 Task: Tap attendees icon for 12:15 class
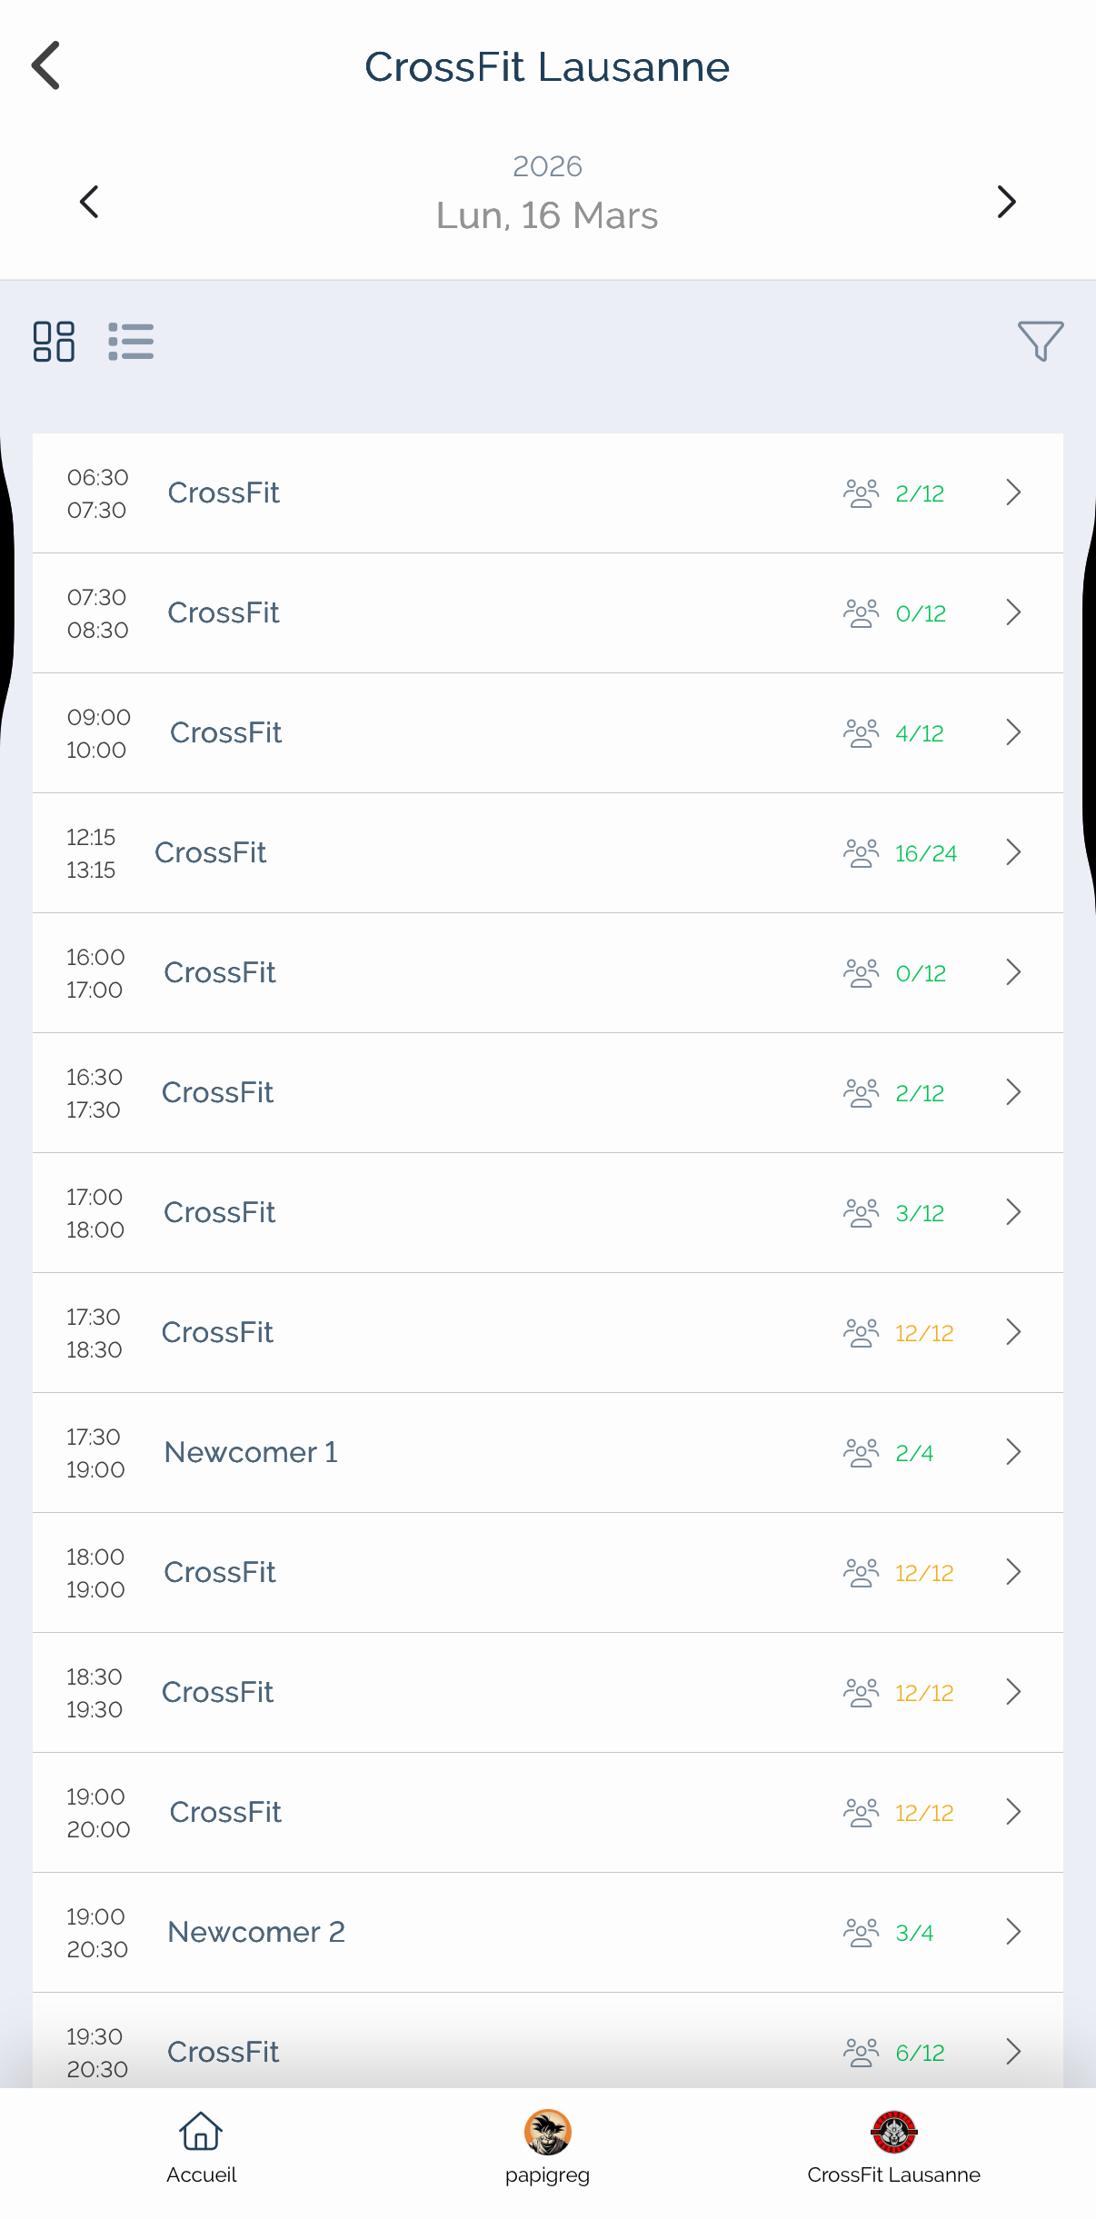(861, 853)
